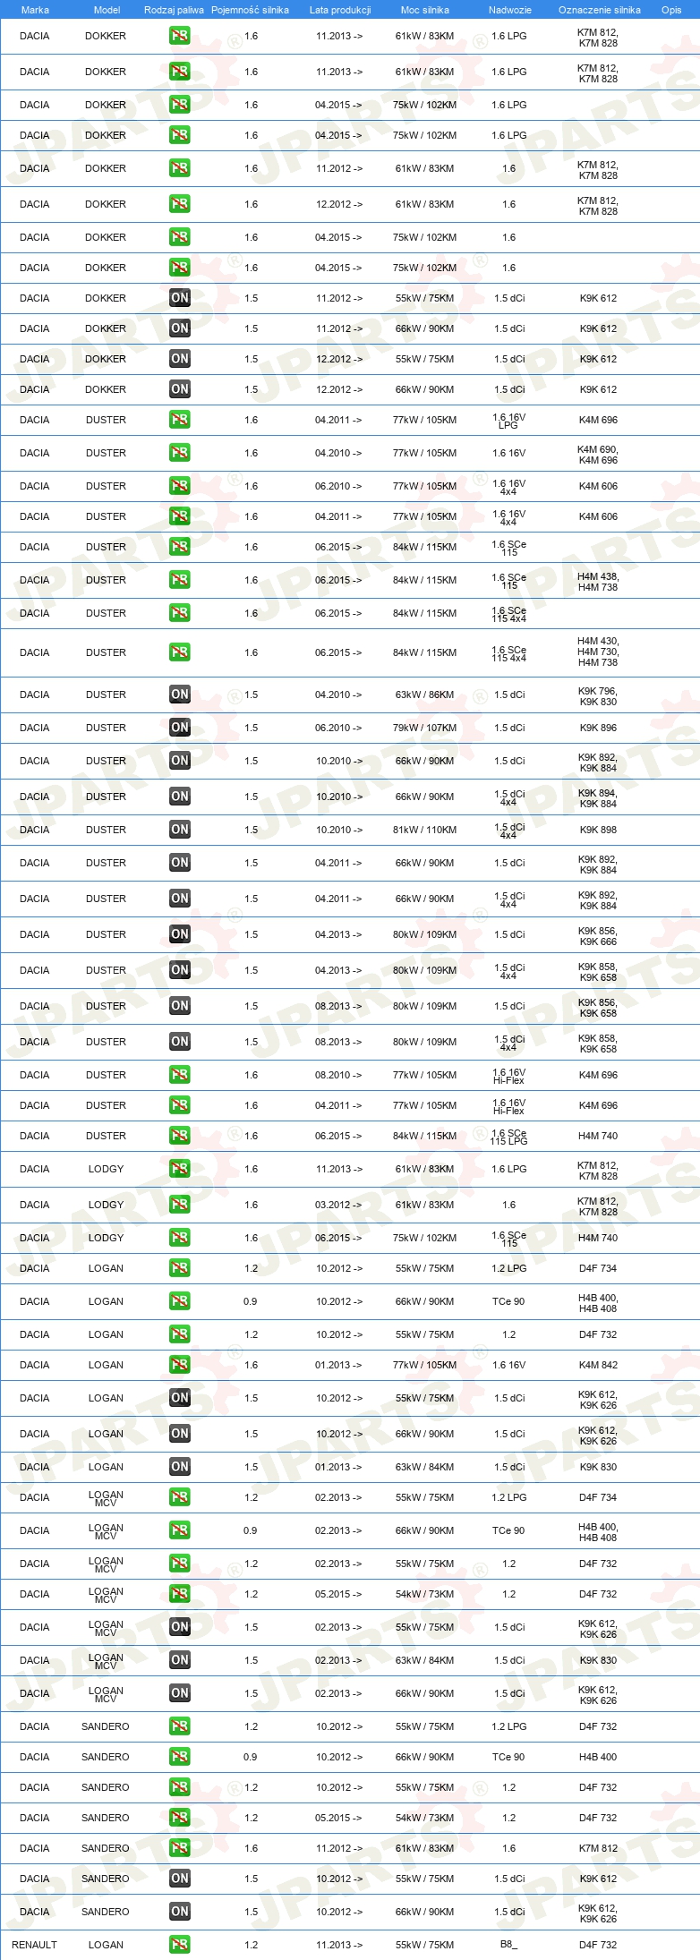Click the Lata produkcji column header

(x=340, y=10)
